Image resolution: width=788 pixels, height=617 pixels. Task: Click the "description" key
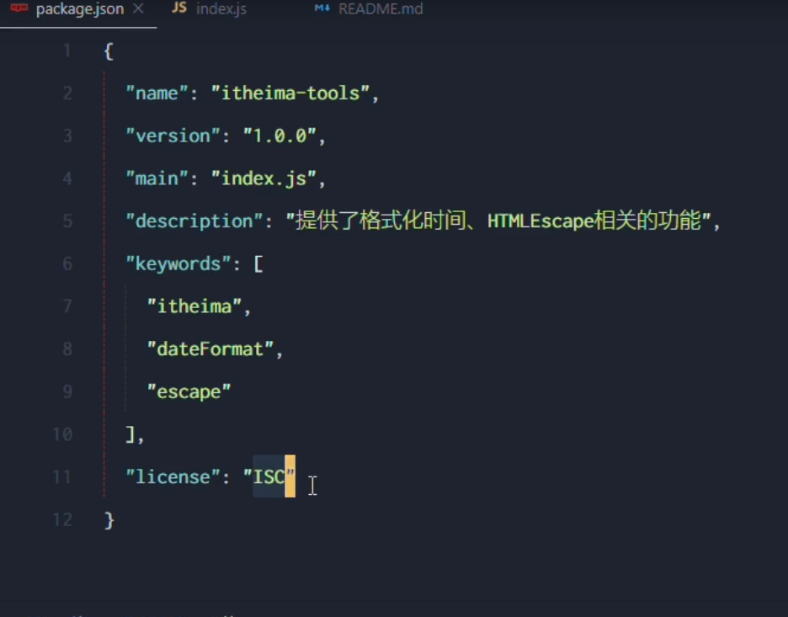click(x=194, y=221)
